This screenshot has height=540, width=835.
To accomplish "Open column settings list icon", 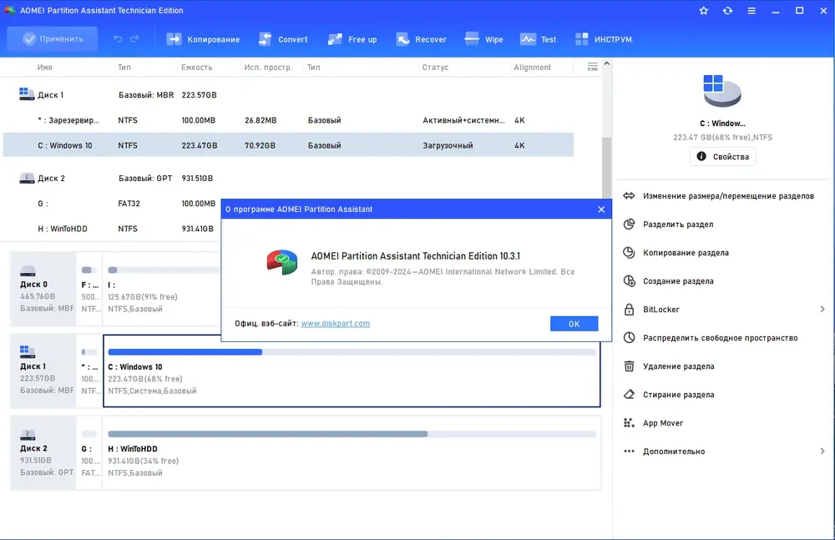I will click(x=592, y=67).
